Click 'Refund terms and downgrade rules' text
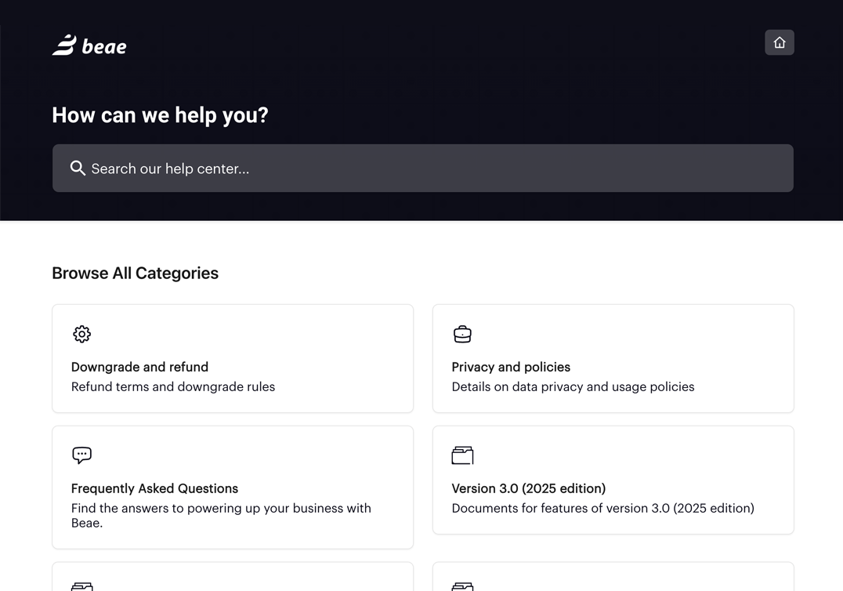The width and height of the screenshot is (843, 591). (173, 386)
